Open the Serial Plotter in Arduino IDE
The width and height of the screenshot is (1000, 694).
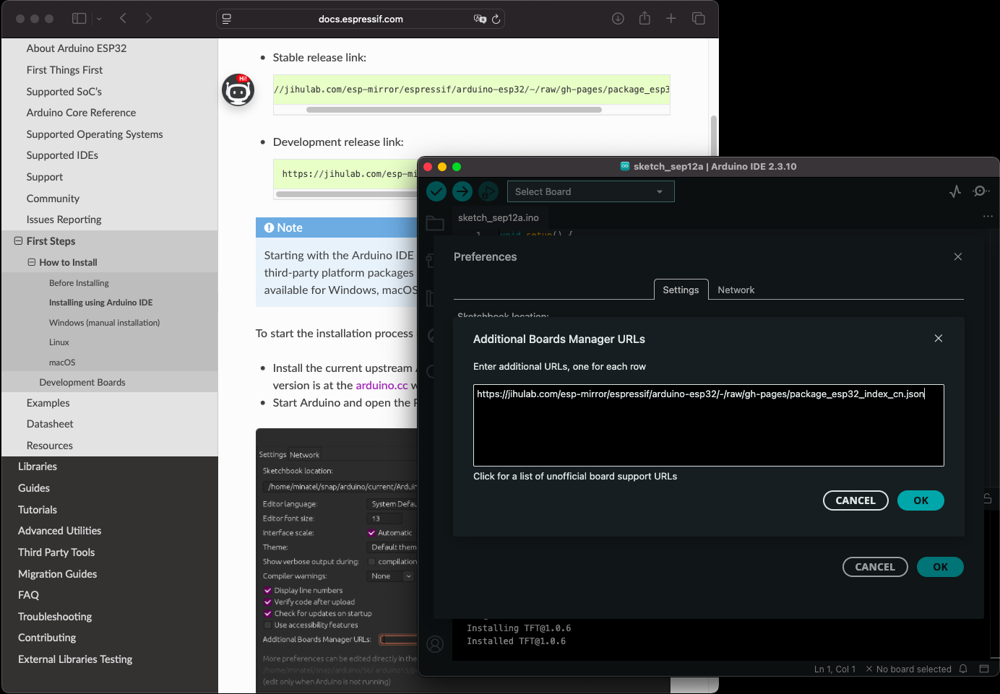(955, 191)
